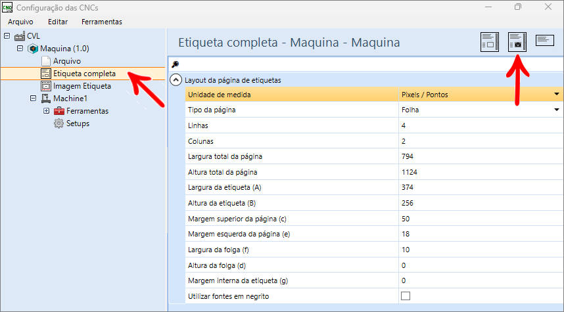Click the CVL factory icon in tree

tap(20, 36)
